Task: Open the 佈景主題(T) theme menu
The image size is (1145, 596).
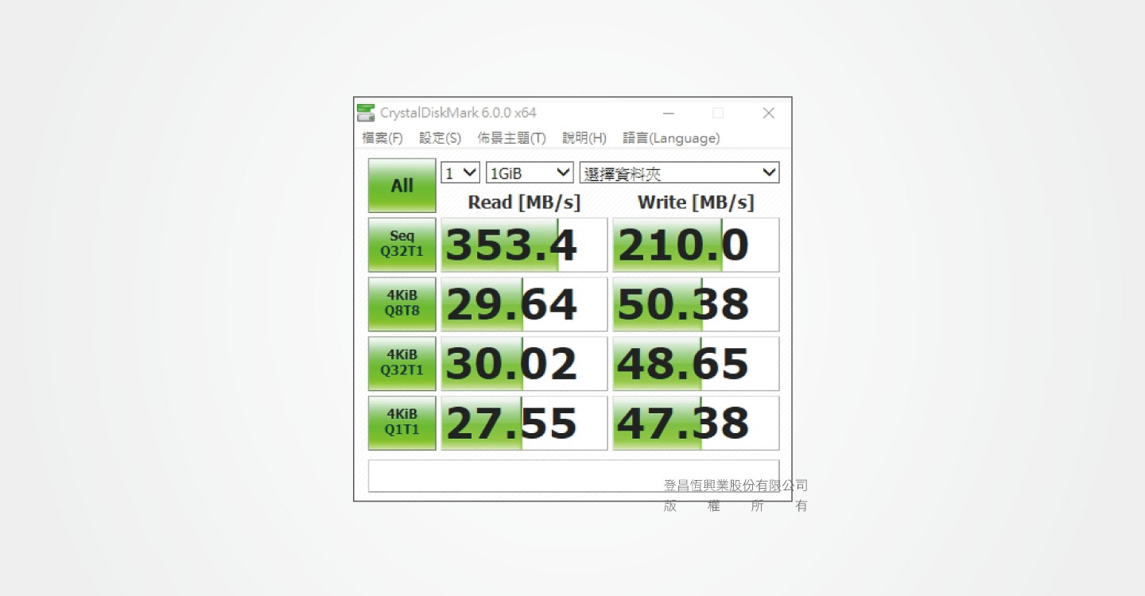Action: 511,138
